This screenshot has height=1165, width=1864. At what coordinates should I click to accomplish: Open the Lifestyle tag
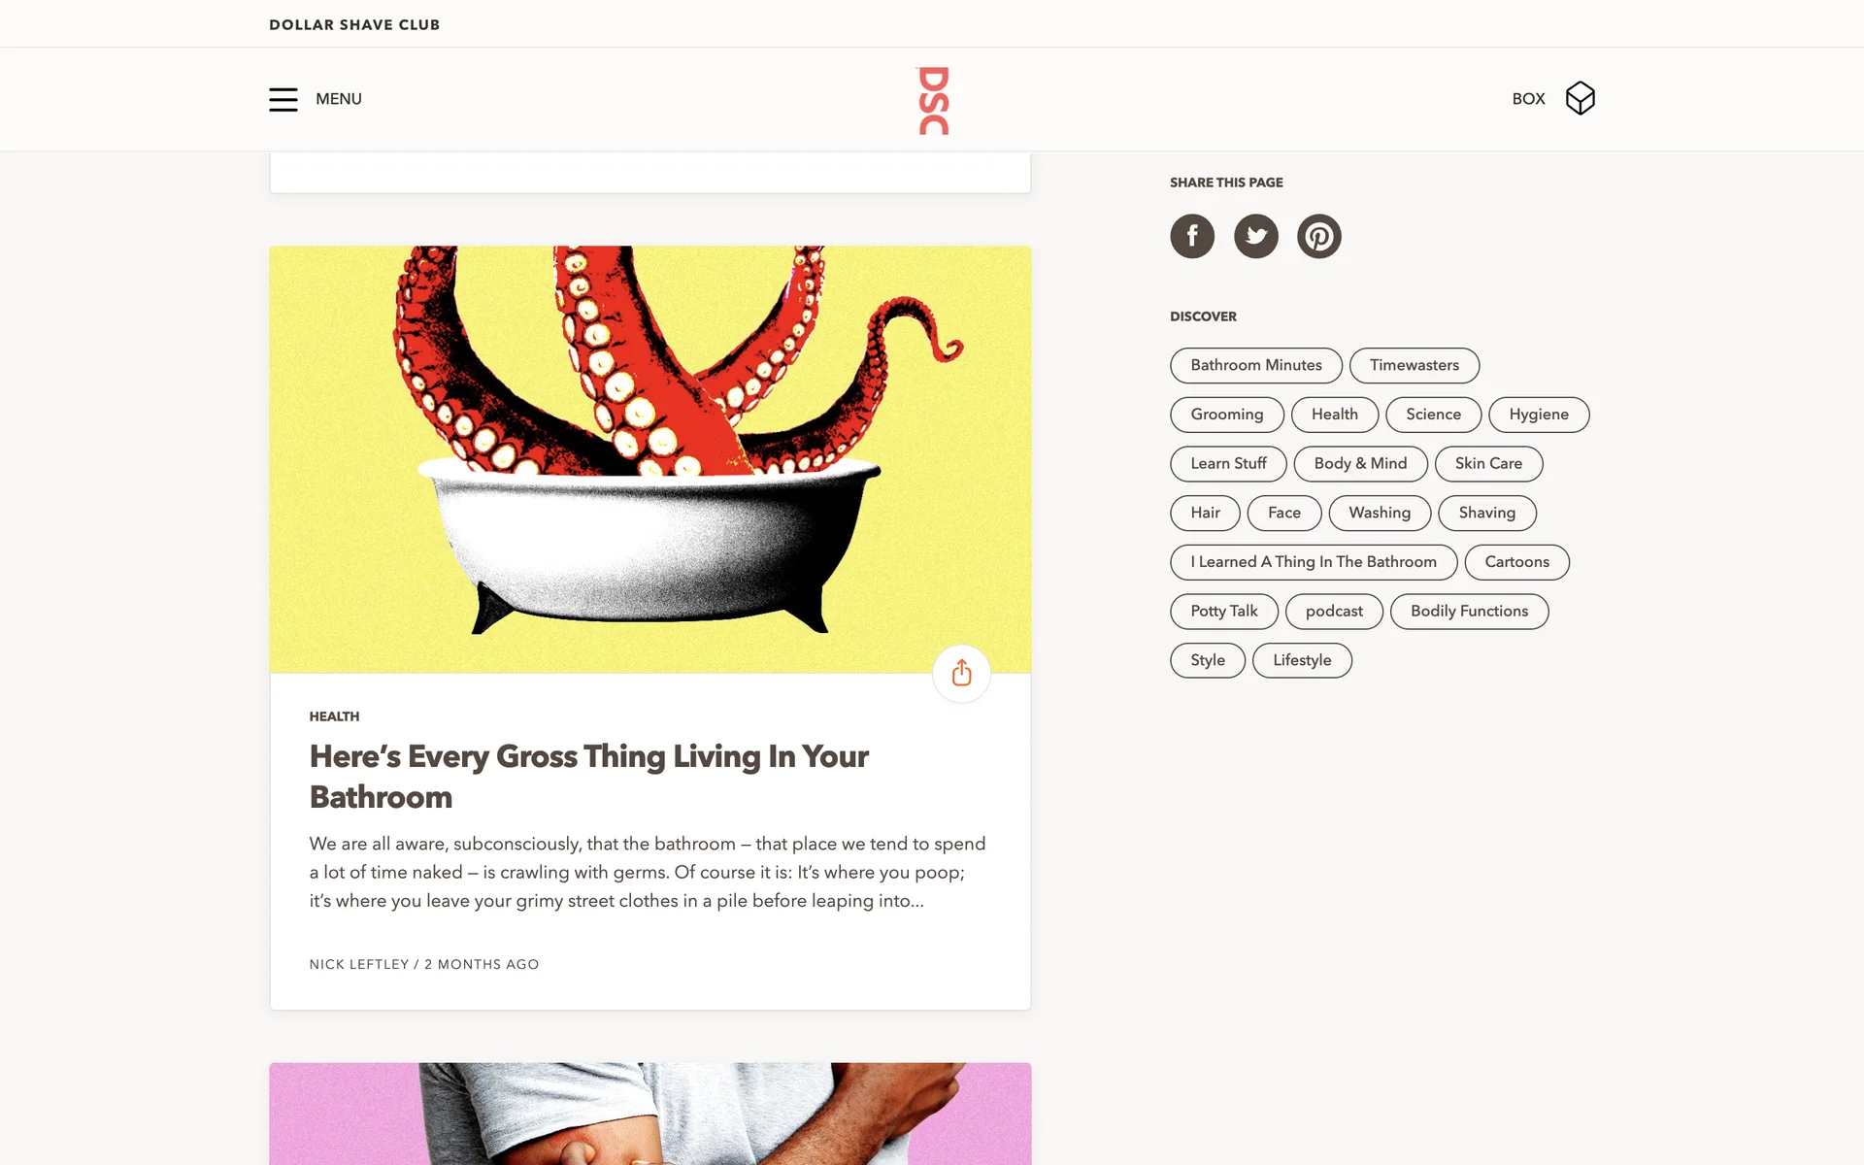(x=1302, y=660)
